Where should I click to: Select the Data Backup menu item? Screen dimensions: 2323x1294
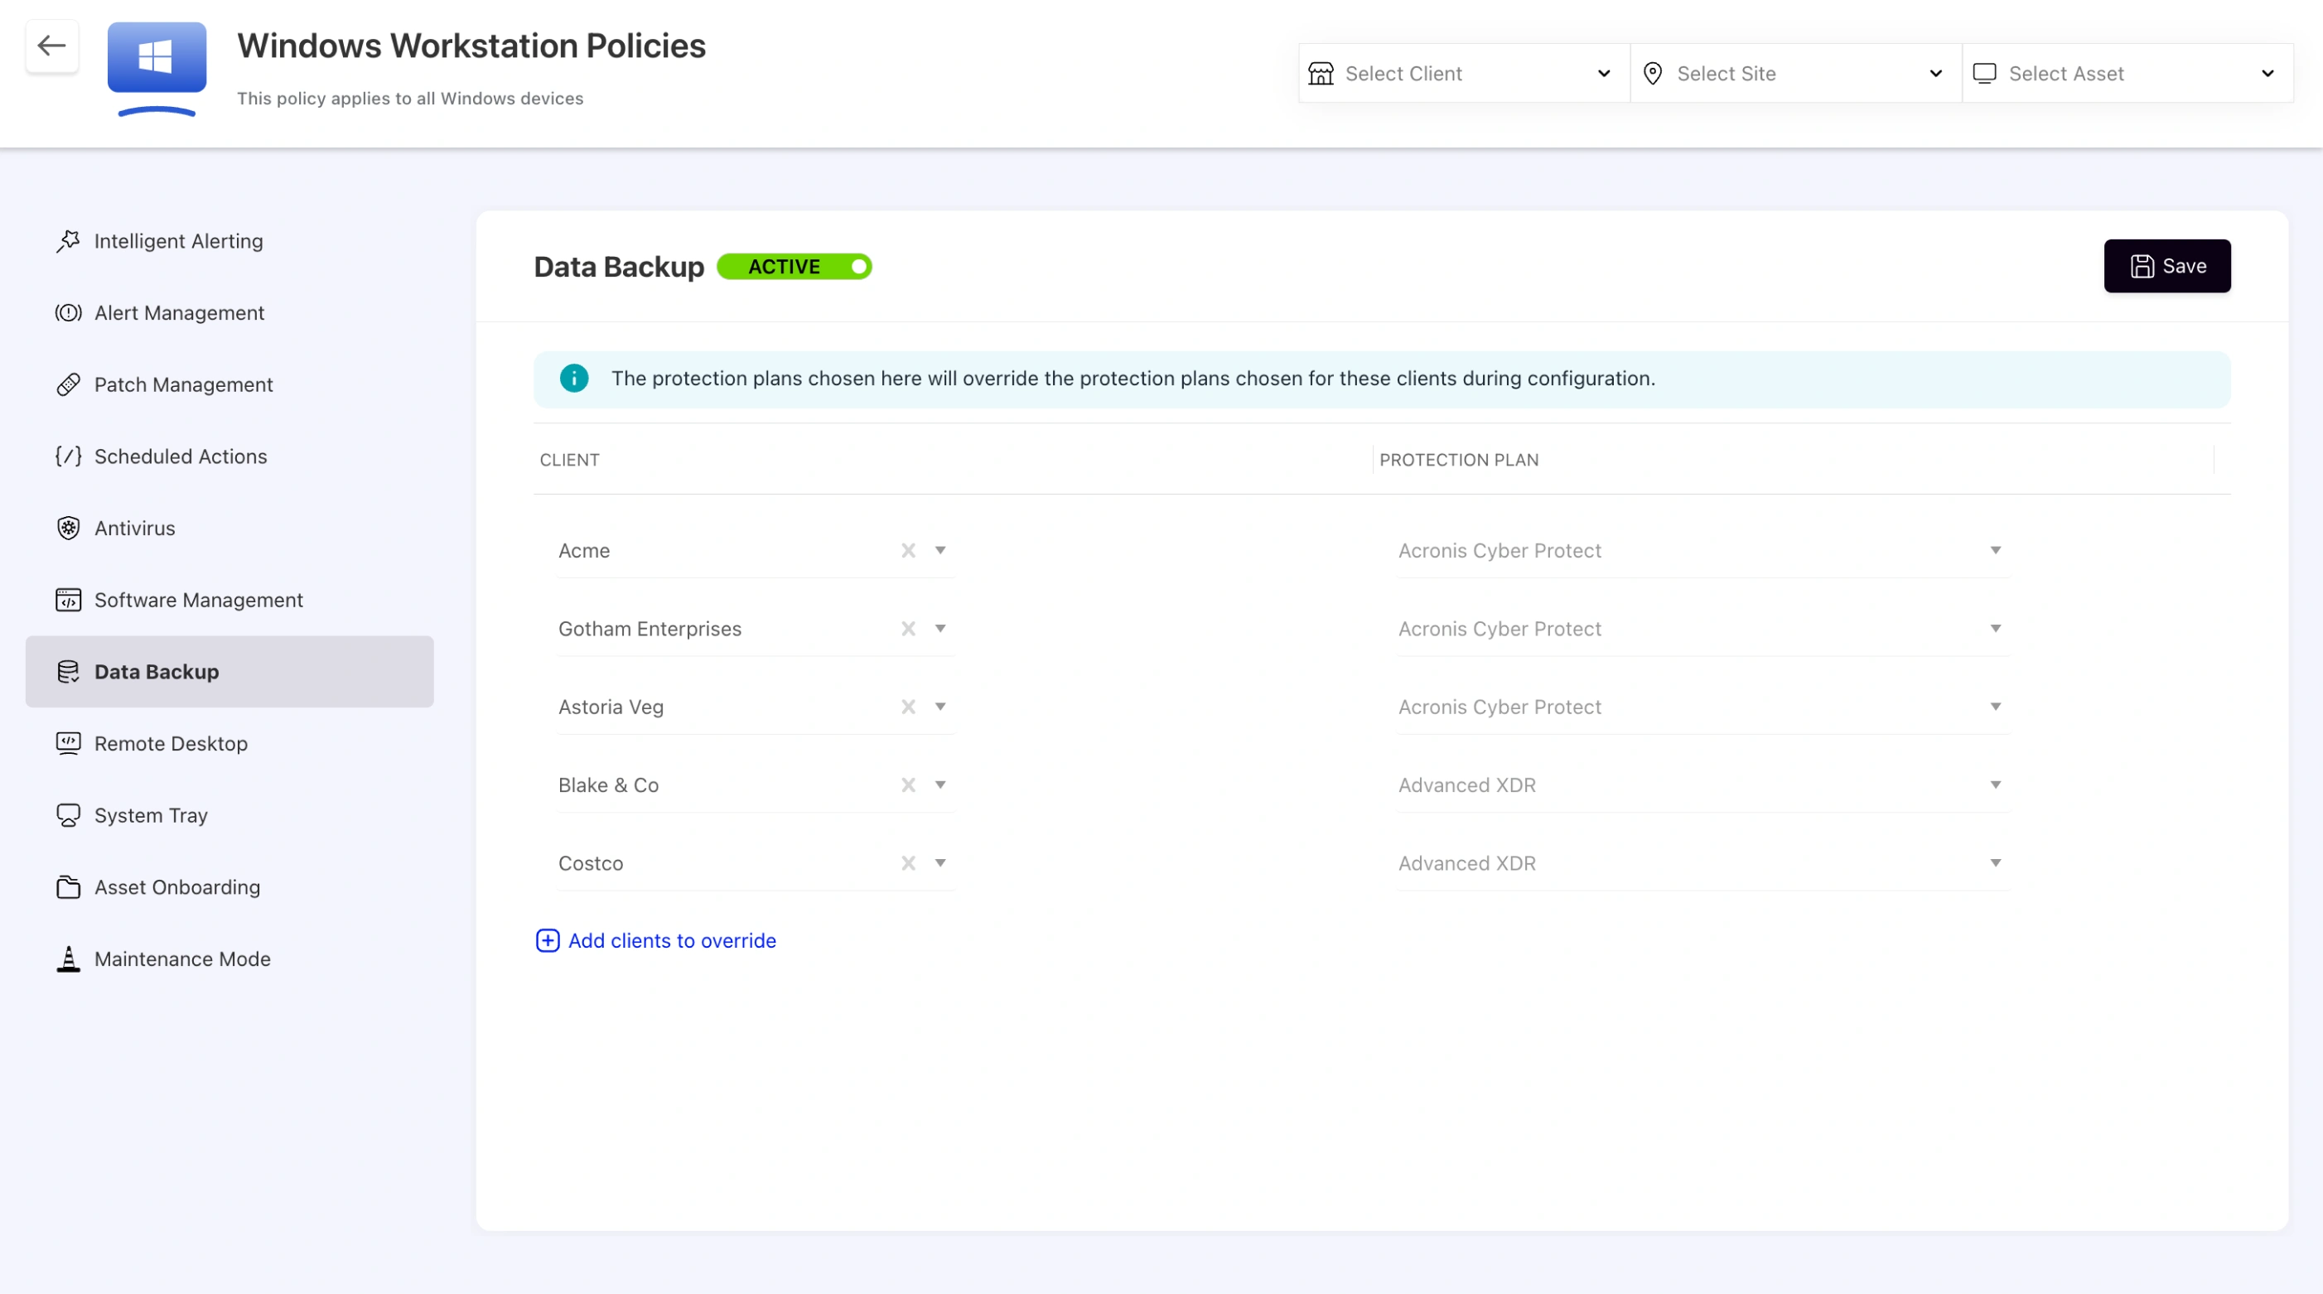click(x=230, y=672)
